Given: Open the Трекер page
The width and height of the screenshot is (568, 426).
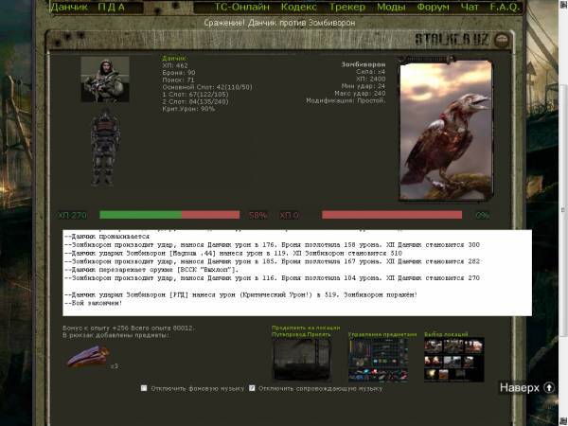Looking at the screenshot, I should click(x=348, y=7).
